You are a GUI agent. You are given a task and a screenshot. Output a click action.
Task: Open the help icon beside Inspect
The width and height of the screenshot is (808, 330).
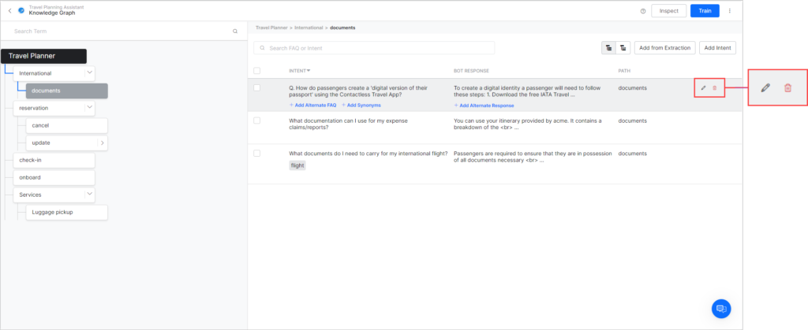(x=643, y=11)
